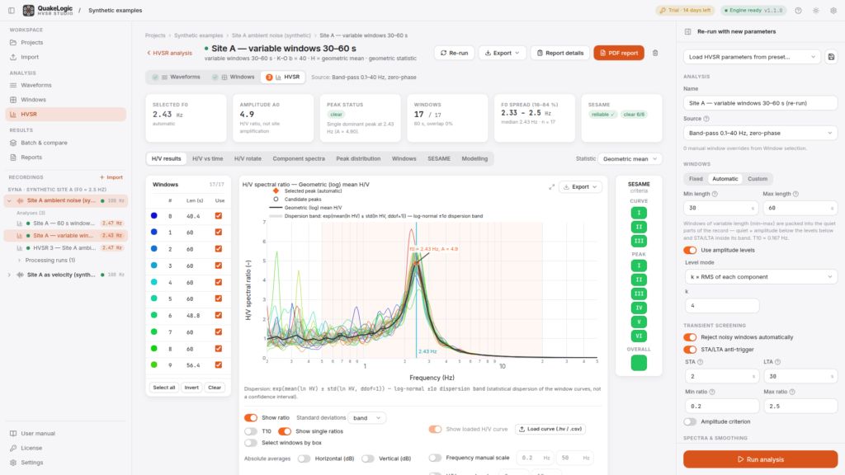Switch theme with the sun icon
Screen dimensions: 845x475
coord(816,10)
